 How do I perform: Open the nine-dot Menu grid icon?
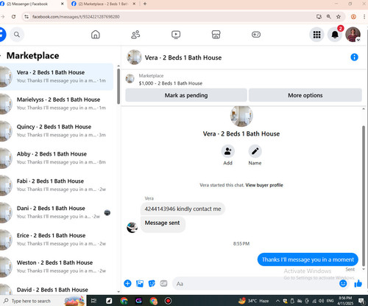click(316, 35)
